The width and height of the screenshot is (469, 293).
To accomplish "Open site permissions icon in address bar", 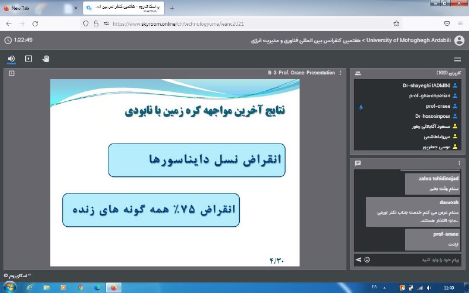I will pyautogui.click(x=106, y=23).
